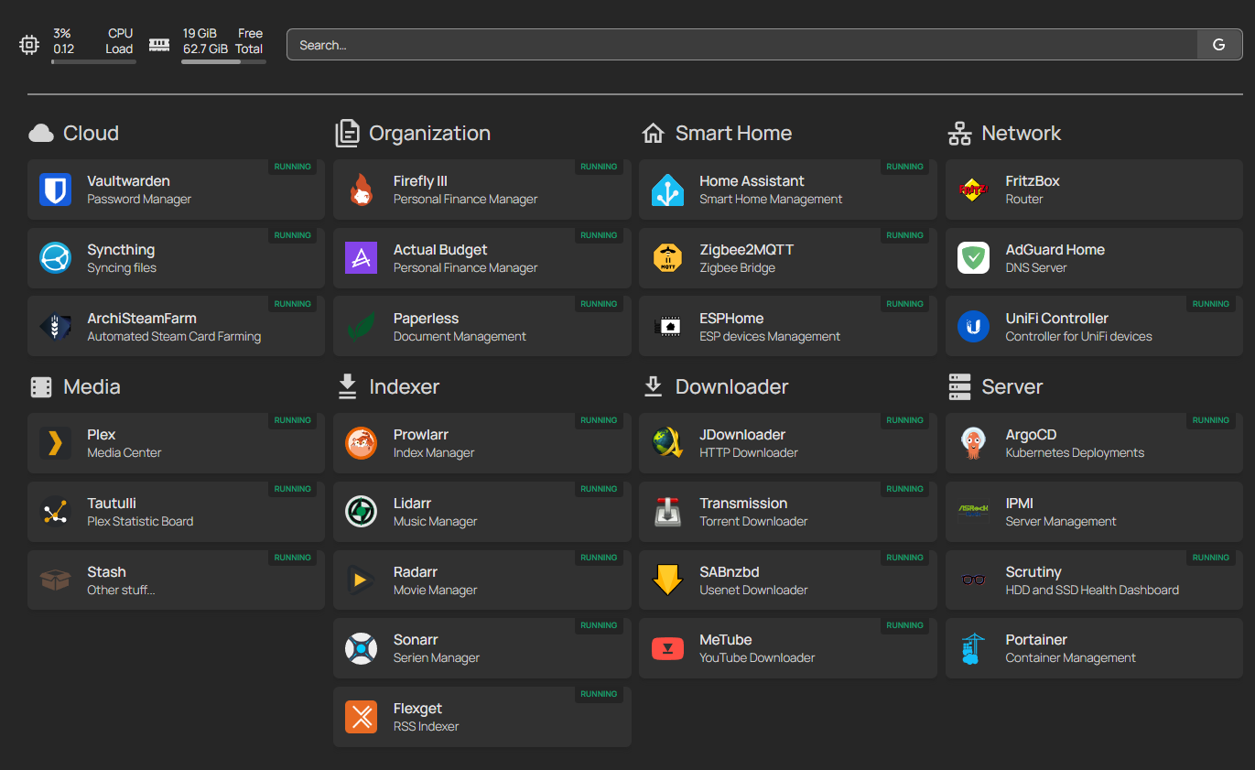Viewport: 1255px width, 770px height.
Task: Click the '62.7 GiB' total memory value
Action: pos(205,49)
